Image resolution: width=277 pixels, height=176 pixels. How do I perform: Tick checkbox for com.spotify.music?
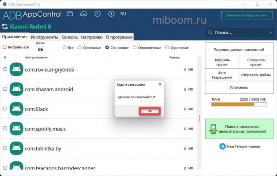point(5,128)
